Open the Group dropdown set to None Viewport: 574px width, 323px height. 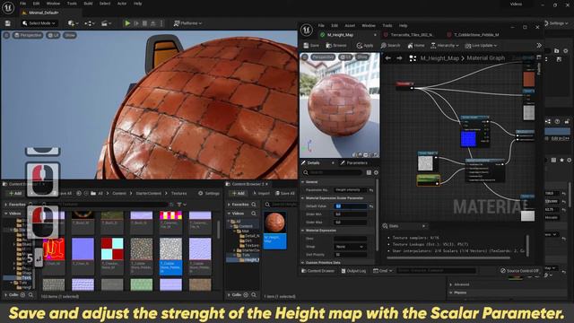click(x=351, y=247)
